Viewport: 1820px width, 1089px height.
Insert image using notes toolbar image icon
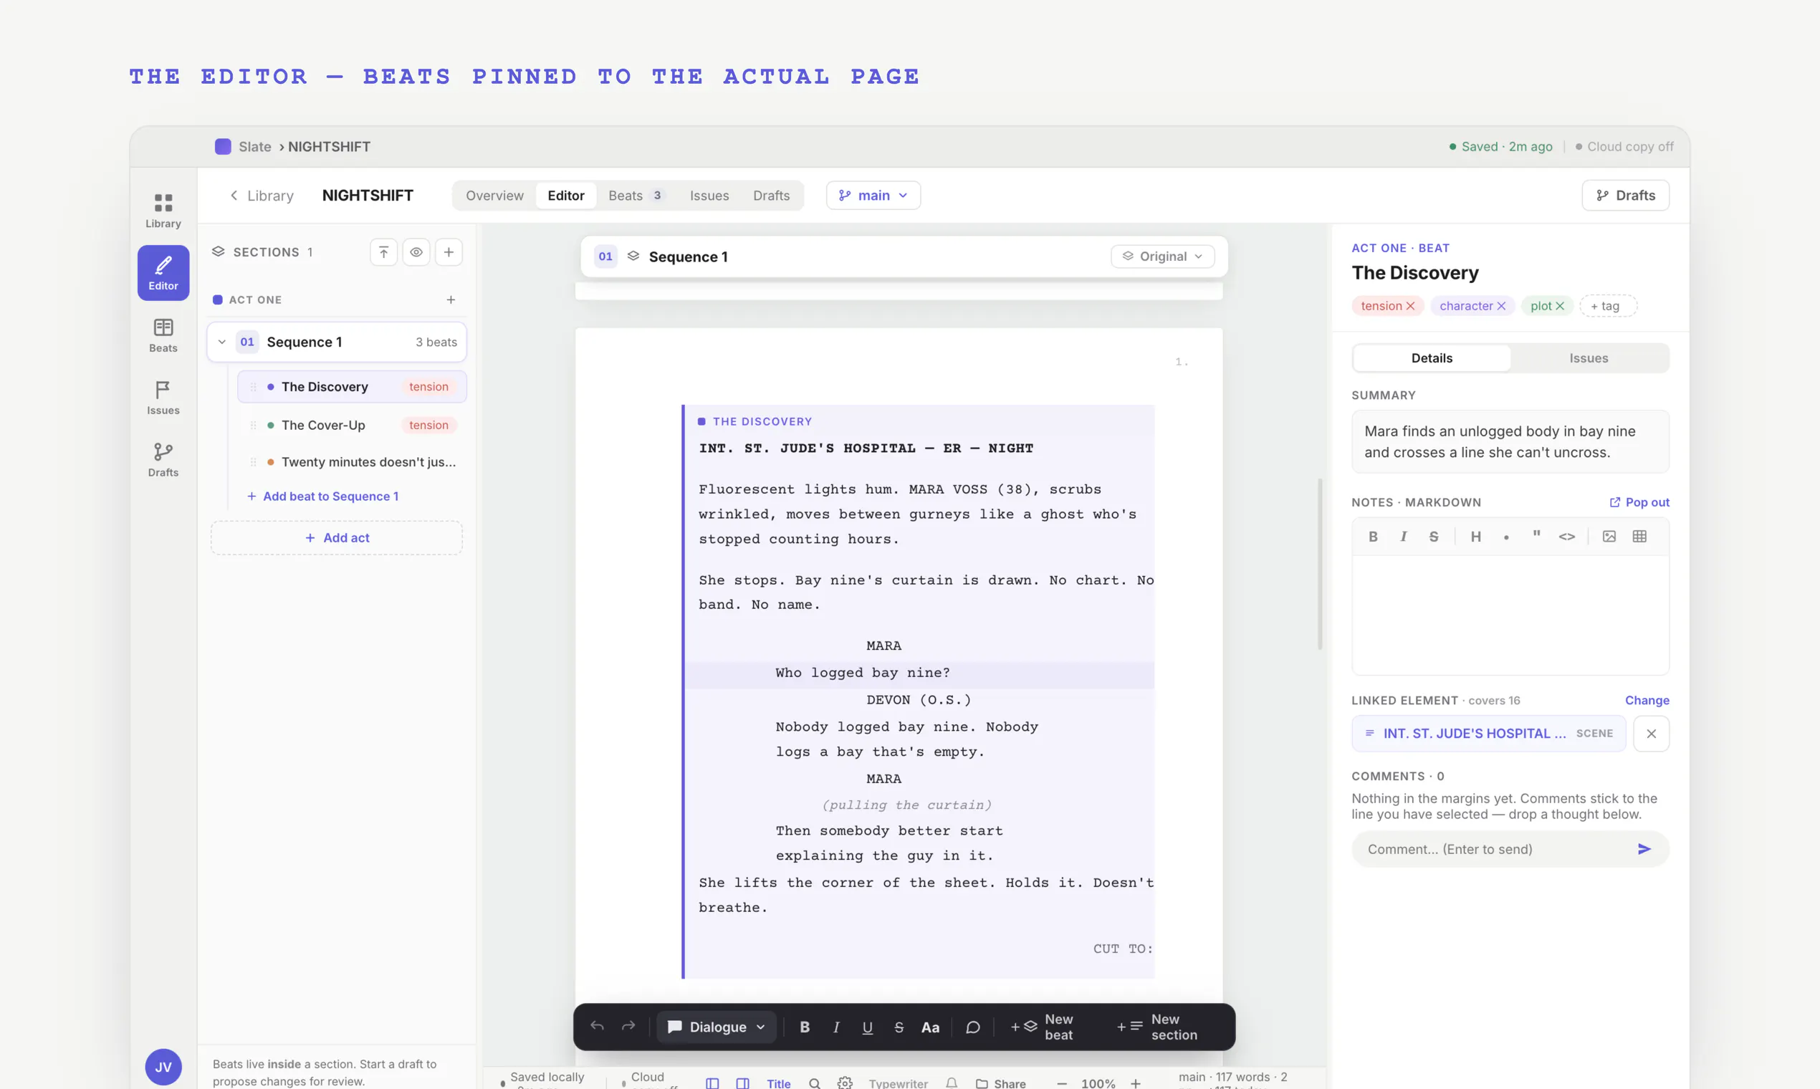[x=1609, y=537]
